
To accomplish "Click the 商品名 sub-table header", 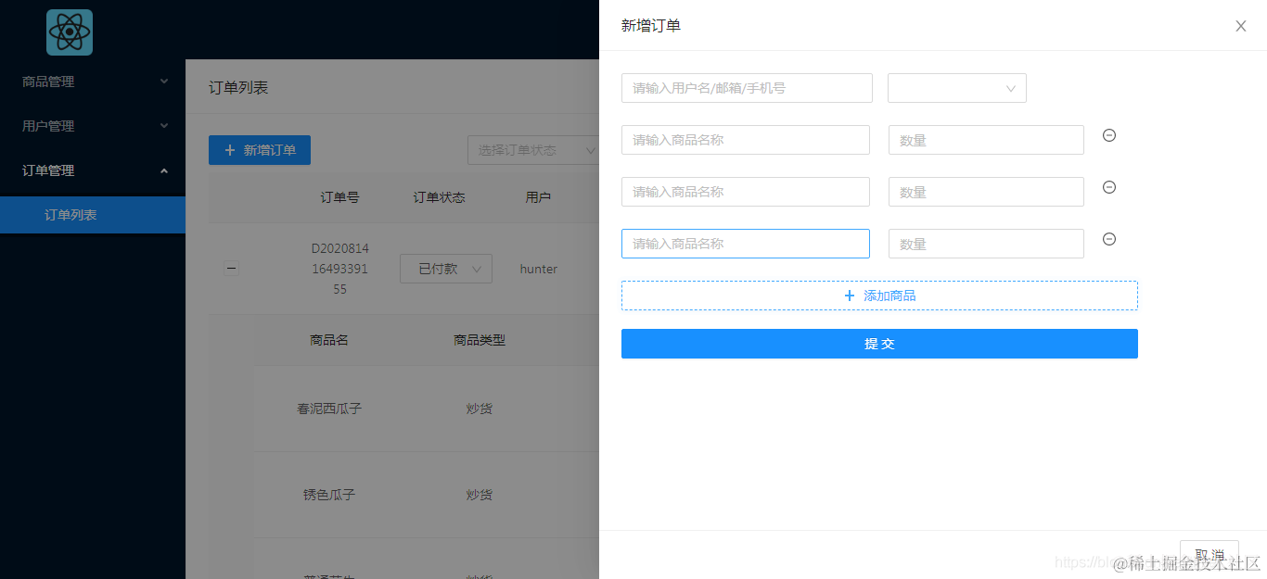I will point(329,340).
